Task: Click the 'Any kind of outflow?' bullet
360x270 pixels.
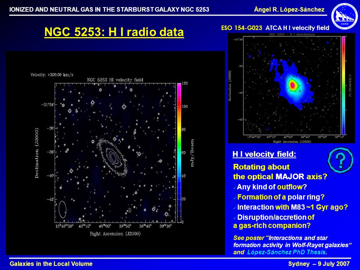Action: pyautogui.click(x=272, y=187)
